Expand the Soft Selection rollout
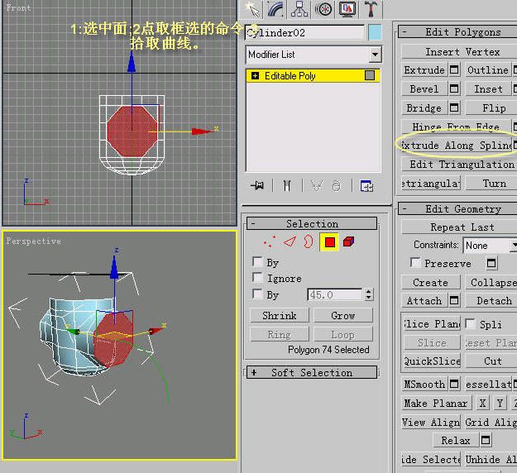The width and height of the screenshot is (517, 473). (x=312, y=372)
